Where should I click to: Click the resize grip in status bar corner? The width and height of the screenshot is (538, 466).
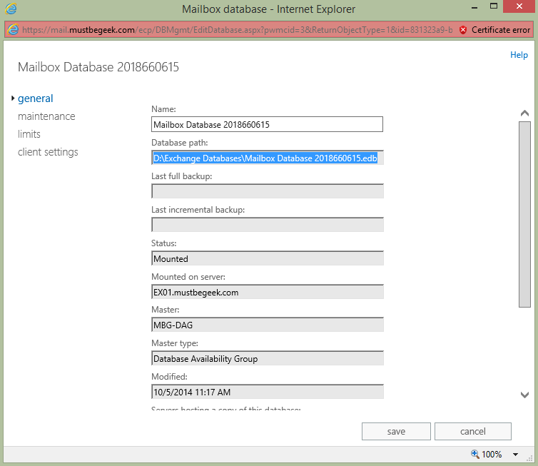529,458
